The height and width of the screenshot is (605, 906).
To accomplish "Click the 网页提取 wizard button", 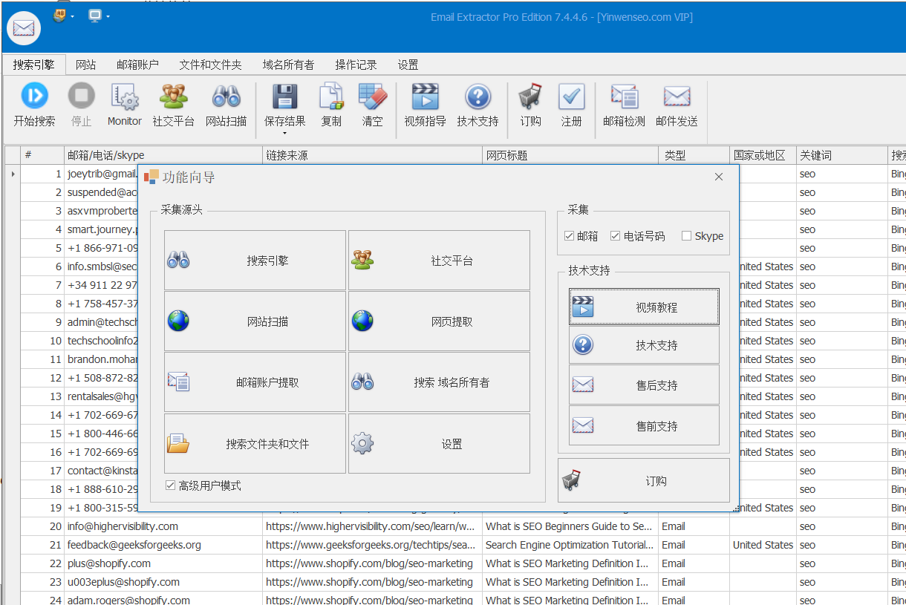I will click(439, 321).
